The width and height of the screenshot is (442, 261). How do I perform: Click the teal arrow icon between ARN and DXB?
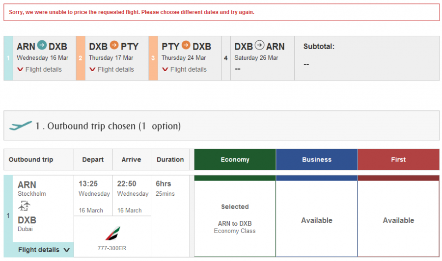[42, 46]
